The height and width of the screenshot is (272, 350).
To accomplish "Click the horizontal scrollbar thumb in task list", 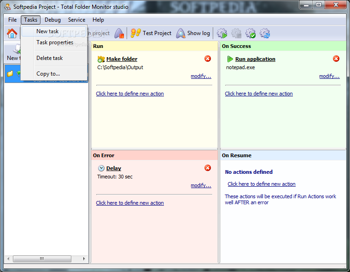I will 42,259.
